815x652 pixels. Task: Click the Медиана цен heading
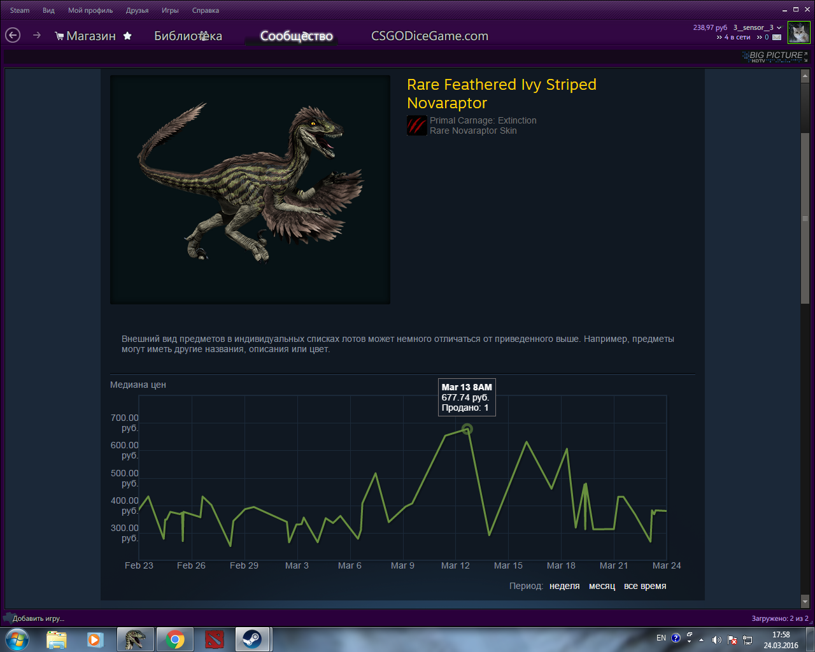click(138, 385)
